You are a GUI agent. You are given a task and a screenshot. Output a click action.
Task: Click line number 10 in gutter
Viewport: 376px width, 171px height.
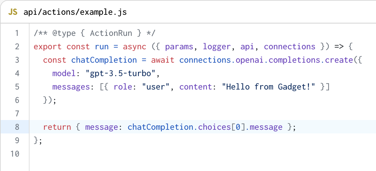pos(15,154)
